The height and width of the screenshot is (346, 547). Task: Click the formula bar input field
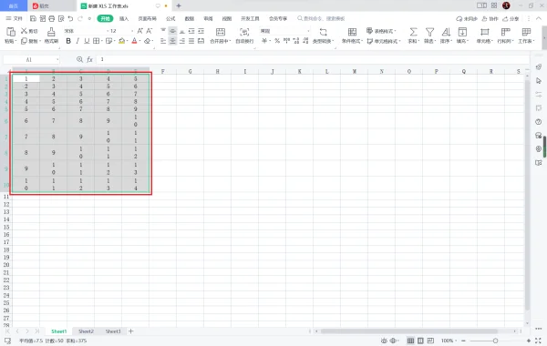point(312,59)
